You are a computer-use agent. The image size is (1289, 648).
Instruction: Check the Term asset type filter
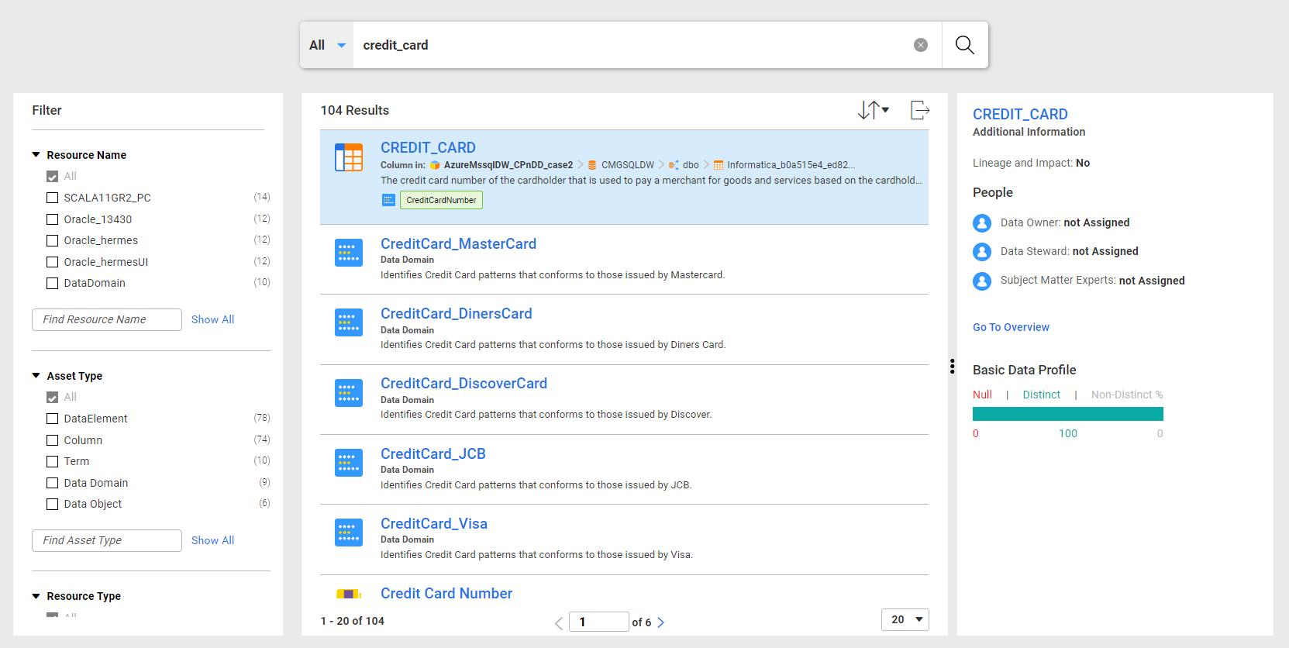point(53,461)
